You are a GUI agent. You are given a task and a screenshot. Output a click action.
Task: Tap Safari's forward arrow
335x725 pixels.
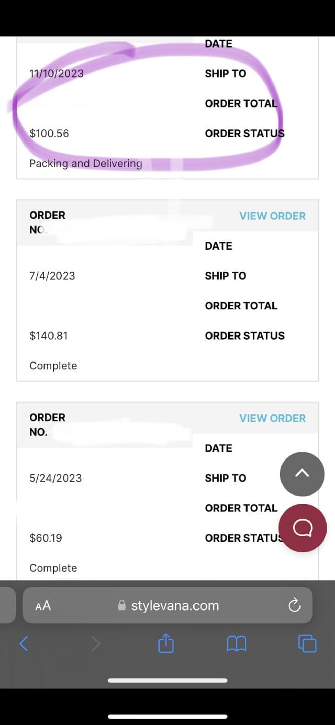[x=96, y=643]
